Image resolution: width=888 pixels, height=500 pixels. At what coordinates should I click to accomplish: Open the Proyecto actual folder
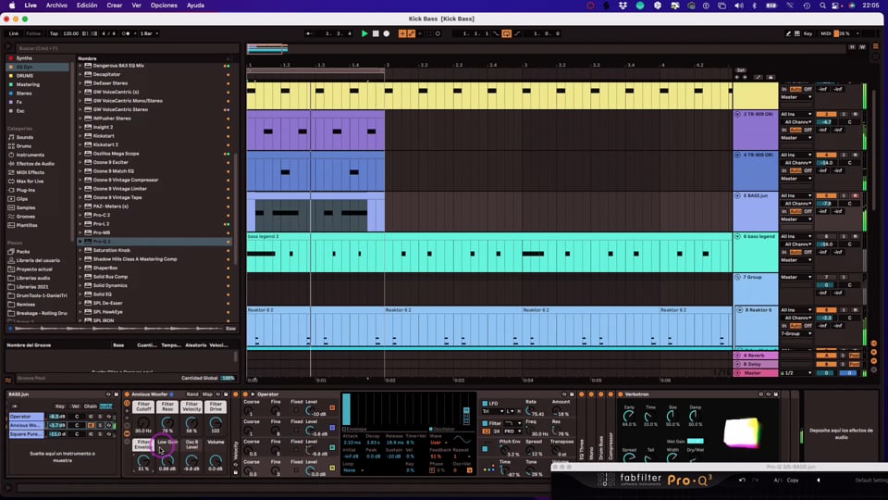coord(34,269)
